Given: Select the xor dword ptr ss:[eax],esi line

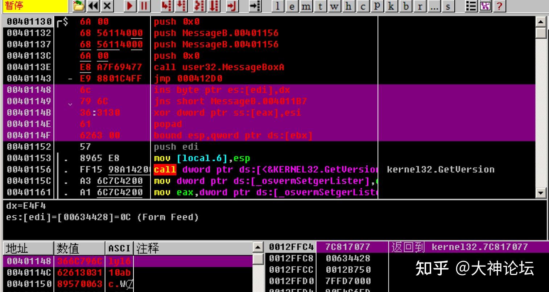Looking at the screenshot, I should 227,112.
